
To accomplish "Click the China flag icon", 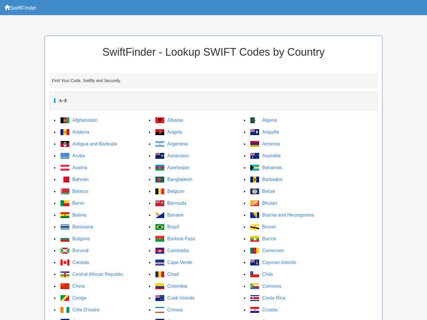I will point(65,286).
